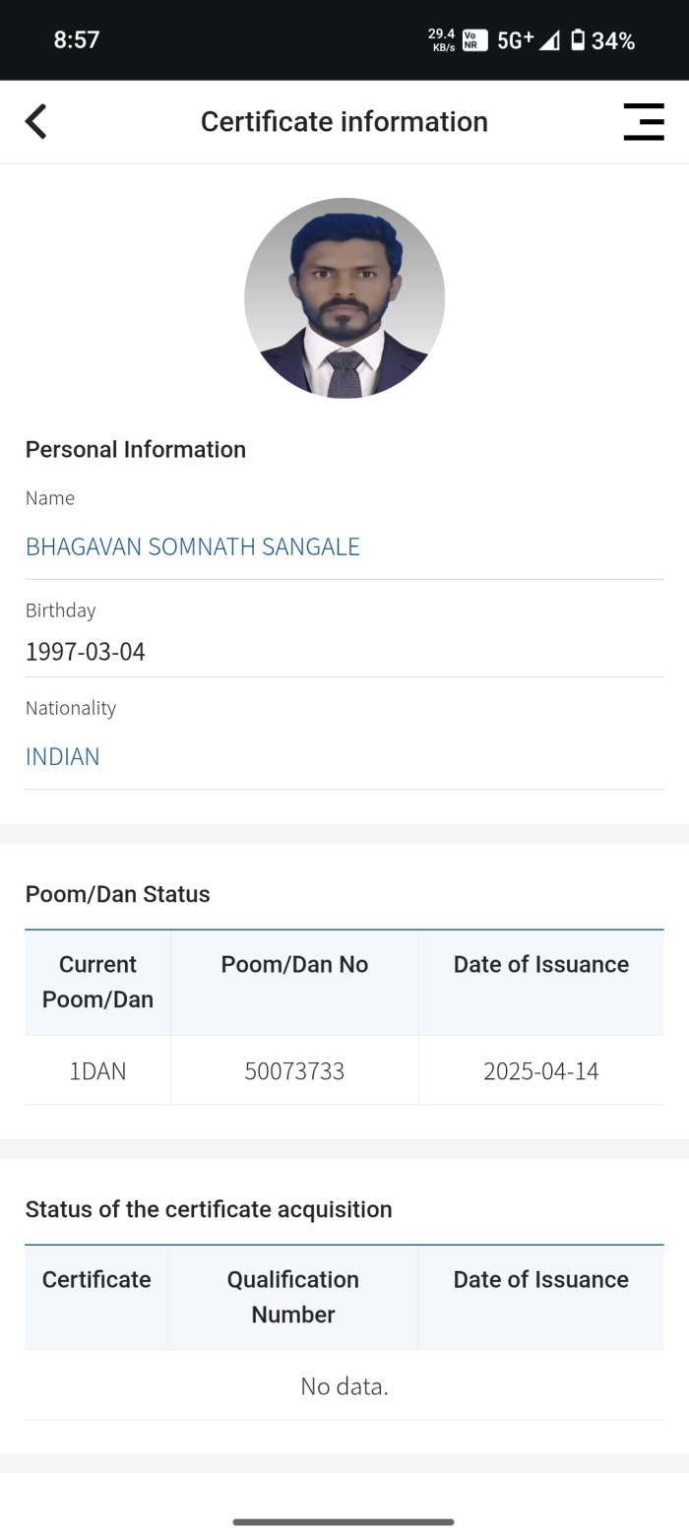The height and width of the screenshot is (1539, 689).
Task: Tap the back arrow icon
Action: point(36,122)
